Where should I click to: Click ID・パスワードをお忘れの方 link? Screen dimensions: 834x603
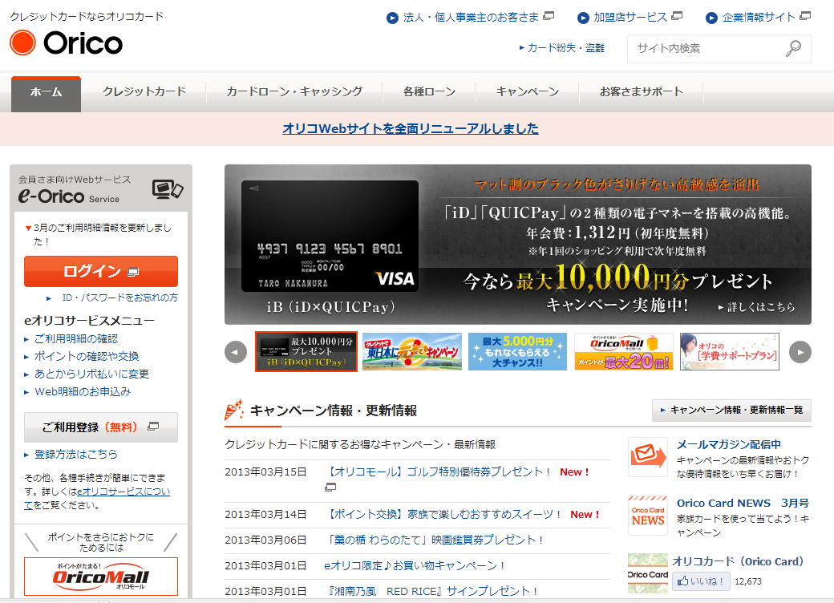tap(120, 297)
